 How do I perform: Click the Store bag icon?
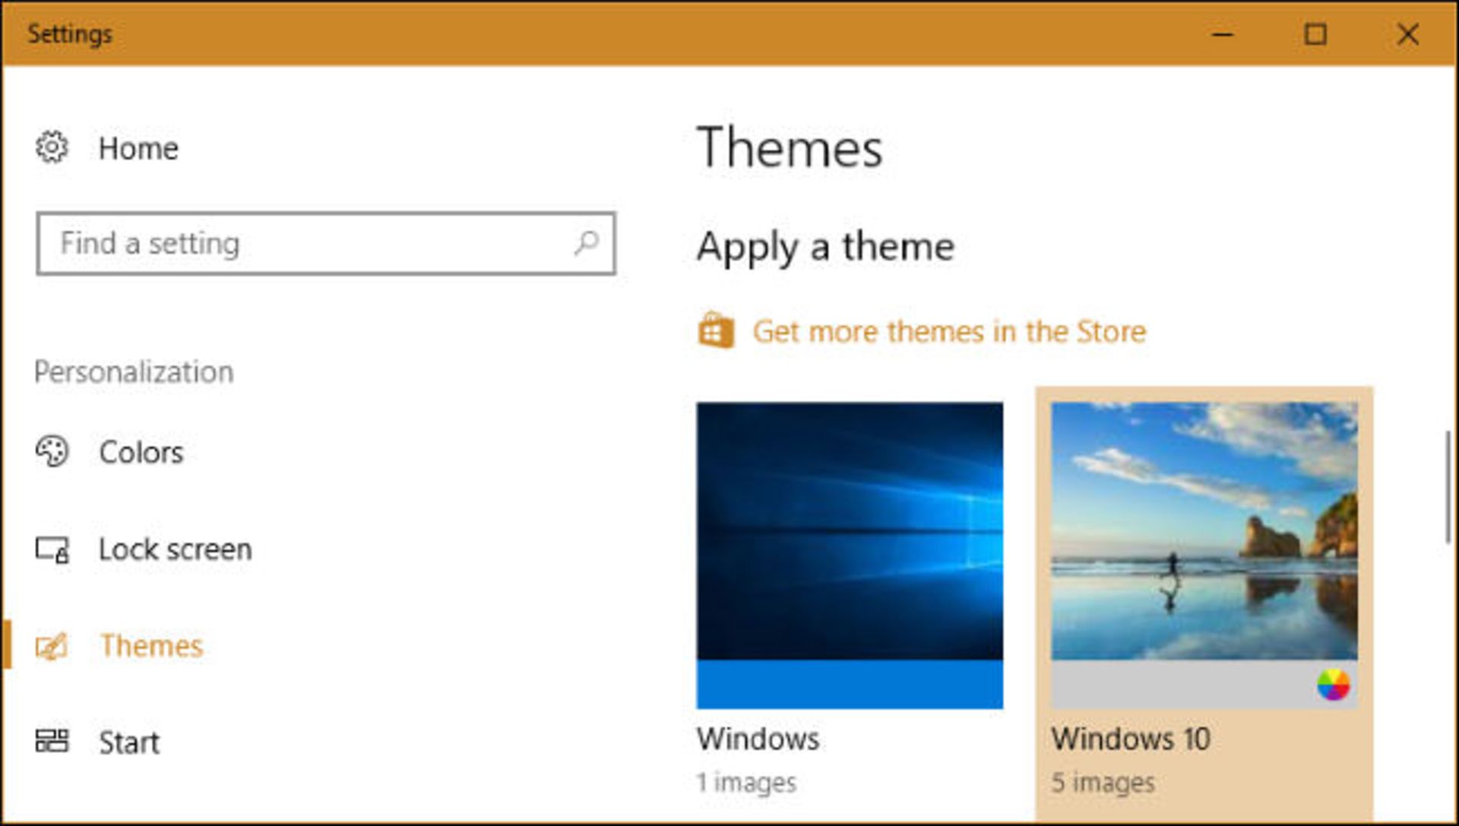point(715,331)
